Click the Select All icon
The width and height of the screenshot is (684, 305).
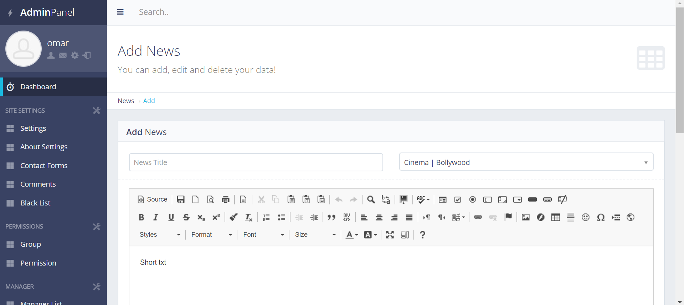point(403,199)
